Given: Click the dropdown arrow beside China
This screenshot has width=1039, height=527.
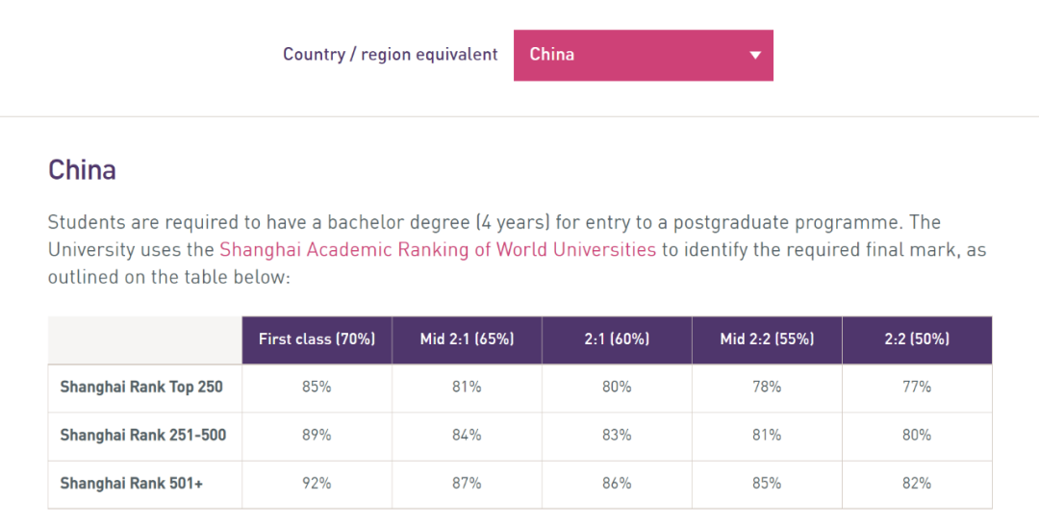Looking at the screenshot, I should pos(755,55).
